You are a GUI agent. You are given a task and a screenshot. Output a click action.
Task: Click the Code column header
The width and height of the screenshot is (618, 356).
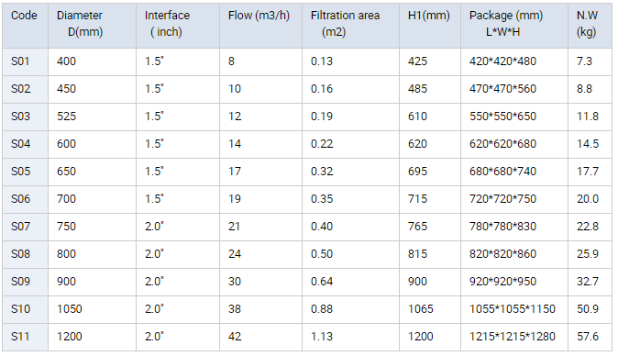click(x=26, y=26)
